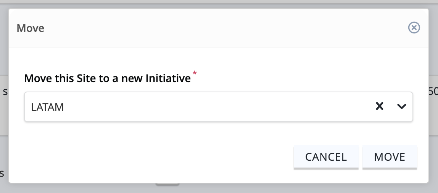The image size is (438, 193).
Task: Click the red required asterisk marker
Action: coord(195,73)
